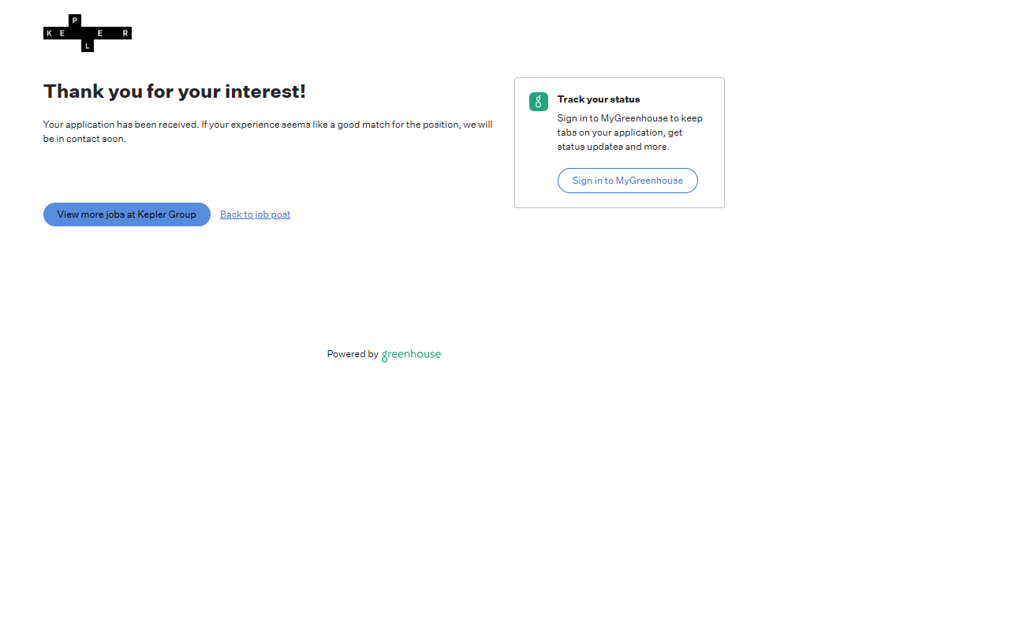This screenshot has height=619, width=1023.
Task: Click the "K" letter in Kepler logo
Action: [x=50, y=33]
